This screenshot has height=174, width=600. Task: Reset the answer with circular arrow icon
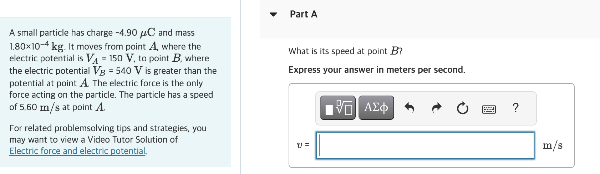click(463, 108)
